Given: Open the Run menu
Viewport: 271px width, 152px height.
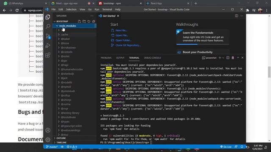Looking at the screenshot, I should [97, 9].
